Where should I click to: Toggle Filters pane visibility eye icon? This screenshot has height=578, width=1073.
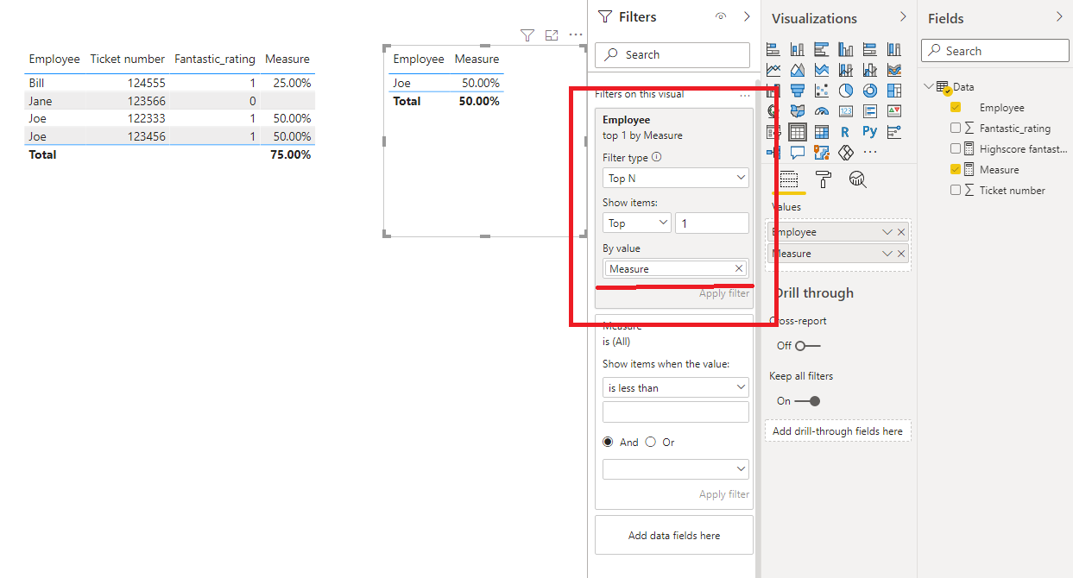point(721,16)
